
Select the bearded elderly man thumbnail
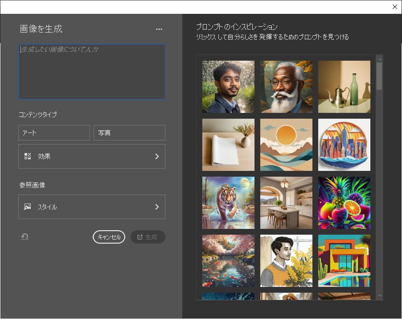(287, 87)
